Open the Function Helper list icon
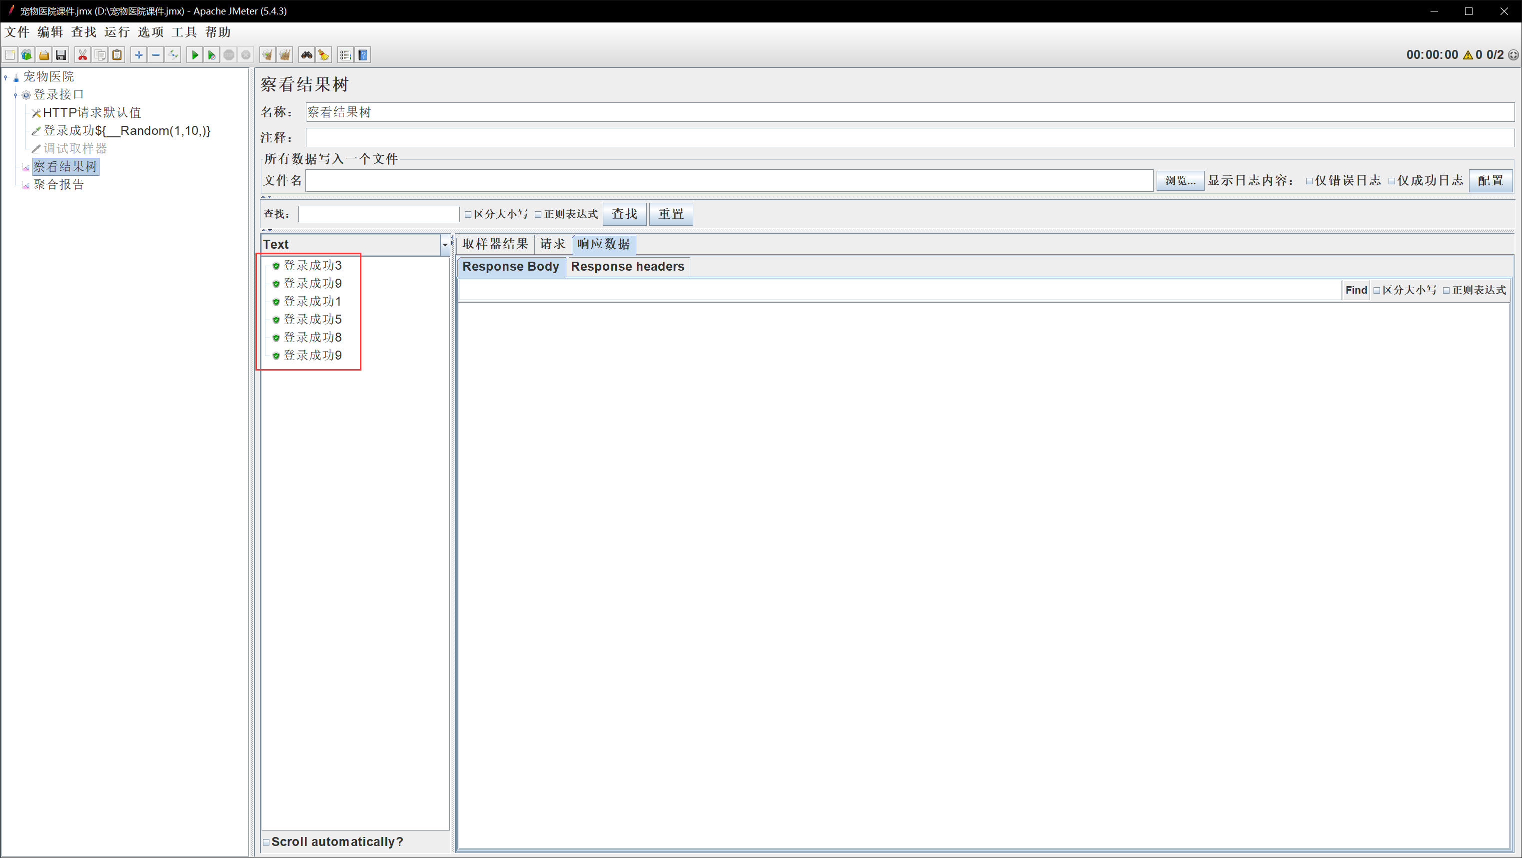 coord(346,55)
